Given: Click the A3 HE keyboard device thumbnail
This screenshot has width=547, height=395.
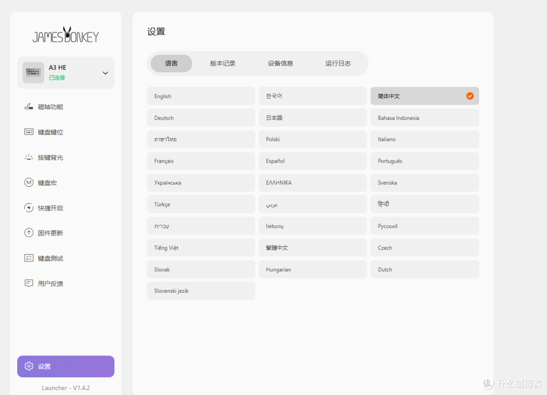Looking at the screenshot, I should [33, 72].
